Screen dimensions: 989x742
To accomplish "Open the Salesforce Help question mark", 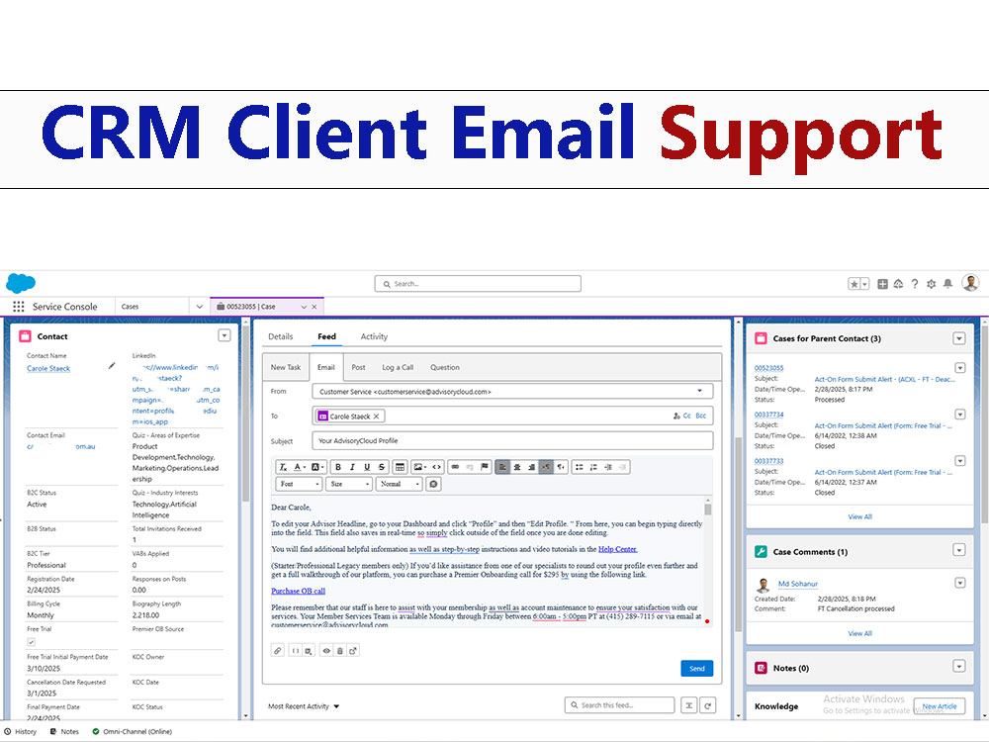I will [x=915, y=284].
